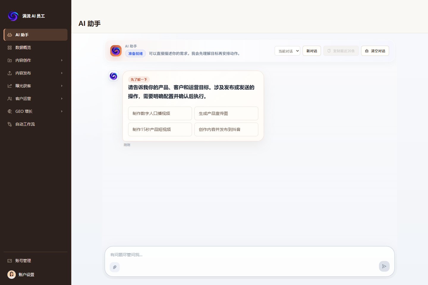
Task: Click 复制最近20条 button
Action: pyautogui.click(x=341, y=51)
